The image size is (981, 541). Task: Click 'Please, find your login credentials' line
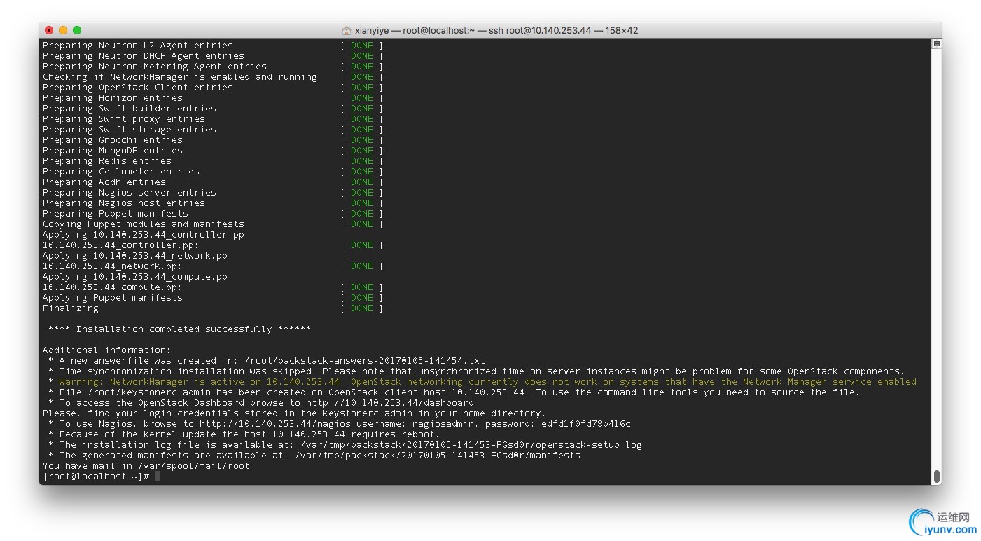click(x=294, y=413)
